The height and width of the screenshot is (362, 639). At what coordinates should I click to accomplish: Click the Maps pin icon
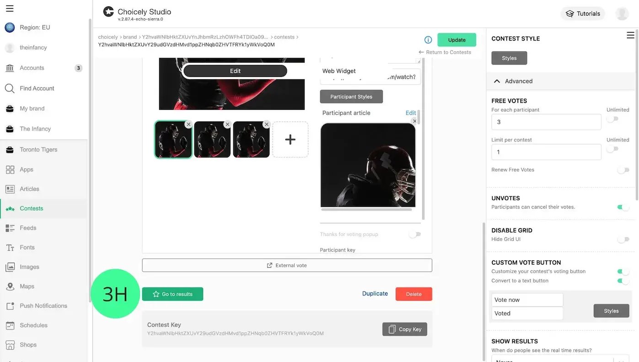[x=10, y=286]
